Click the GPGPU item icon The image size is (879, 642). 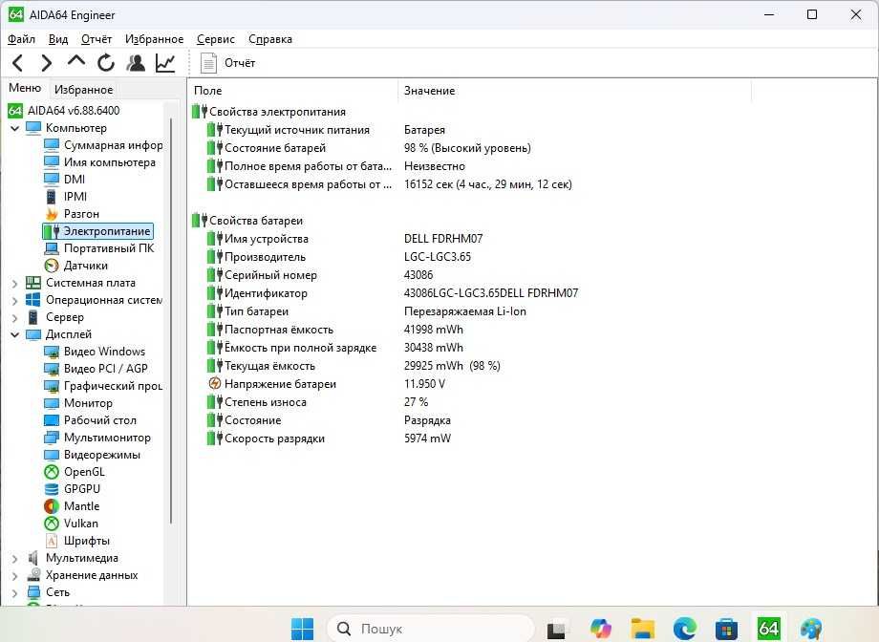(x=52, y=489)
